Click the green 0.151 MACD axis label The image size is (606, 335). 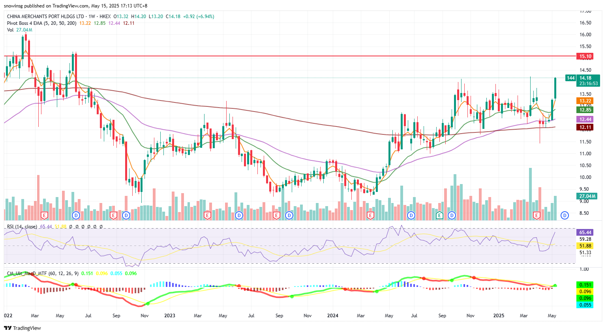point(585,285)
